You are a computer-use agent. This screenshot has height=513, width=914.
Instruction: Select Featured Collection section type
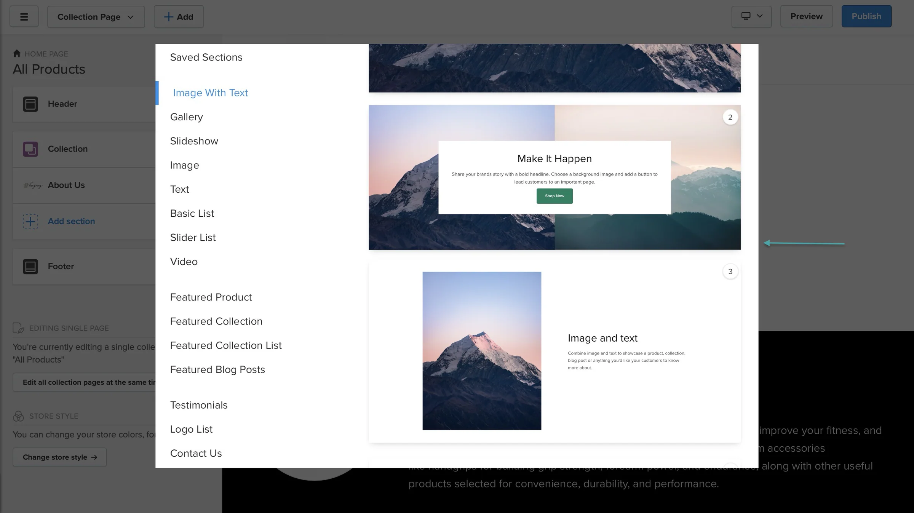[216, 321]
